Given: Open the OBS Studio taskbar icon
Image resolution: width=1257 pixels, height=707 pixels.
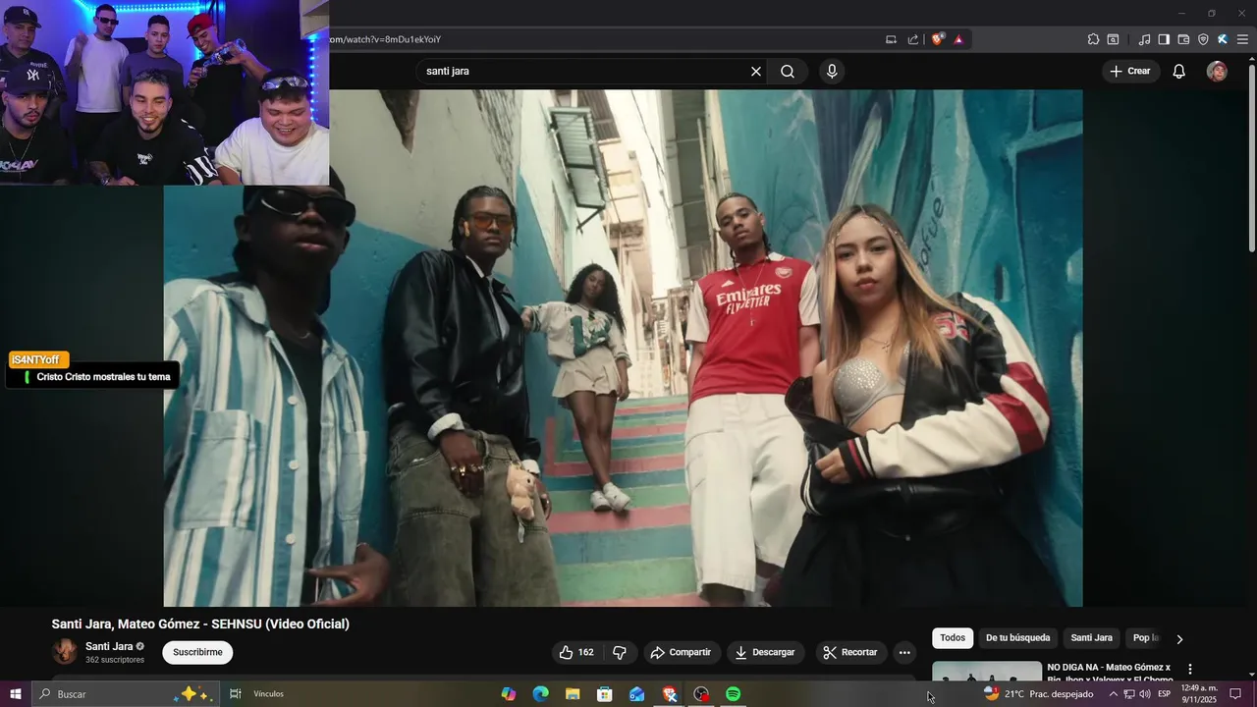Looking at the screenshot, I should pyautogui.click(x=701, y=694).
